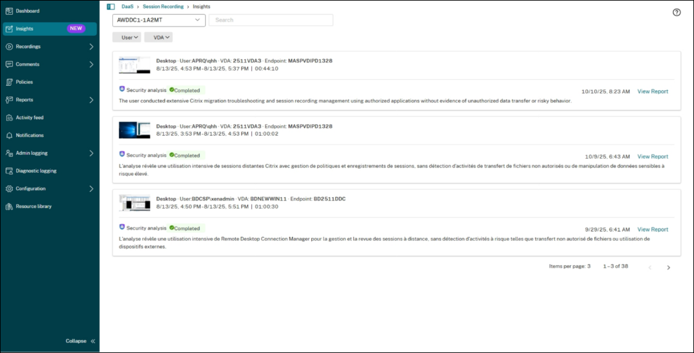The image size is (694, 353).
Task: Click the '1 – 3 of 38' pagination text
Action: (x=615, y=267)
